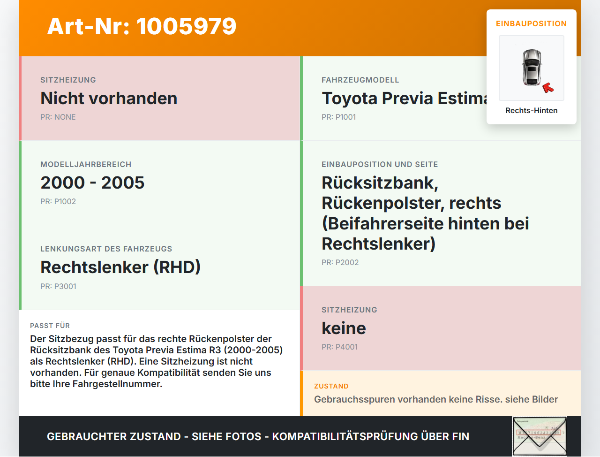This screenshot has height=457, width=600.
Task: Click the 'PR: P2002' code
Action: (340, 262)
